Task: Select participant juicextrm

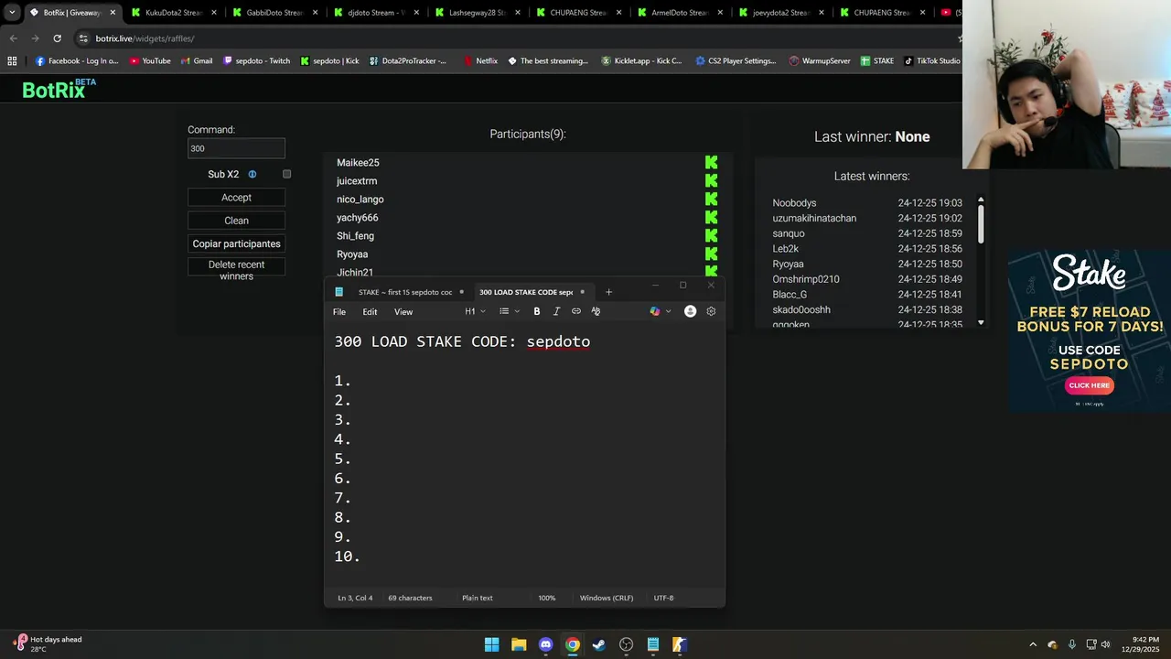Action: point(357,181)
